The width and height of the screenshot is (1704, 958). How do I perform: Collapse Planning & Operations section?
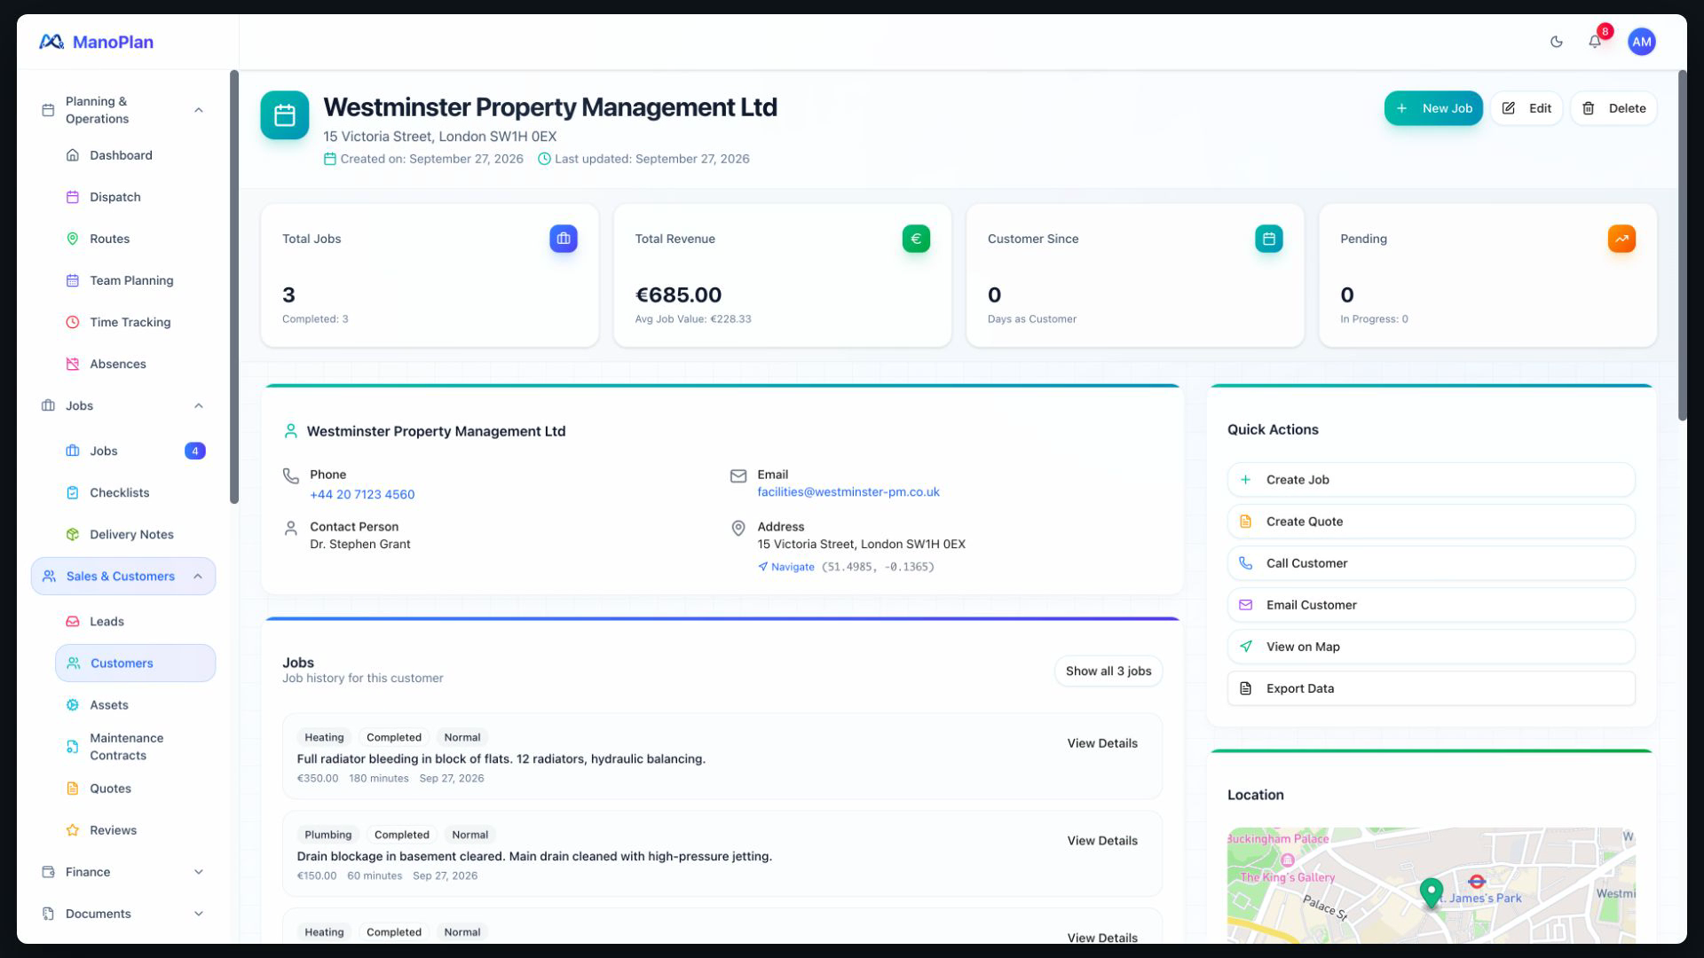199,110
